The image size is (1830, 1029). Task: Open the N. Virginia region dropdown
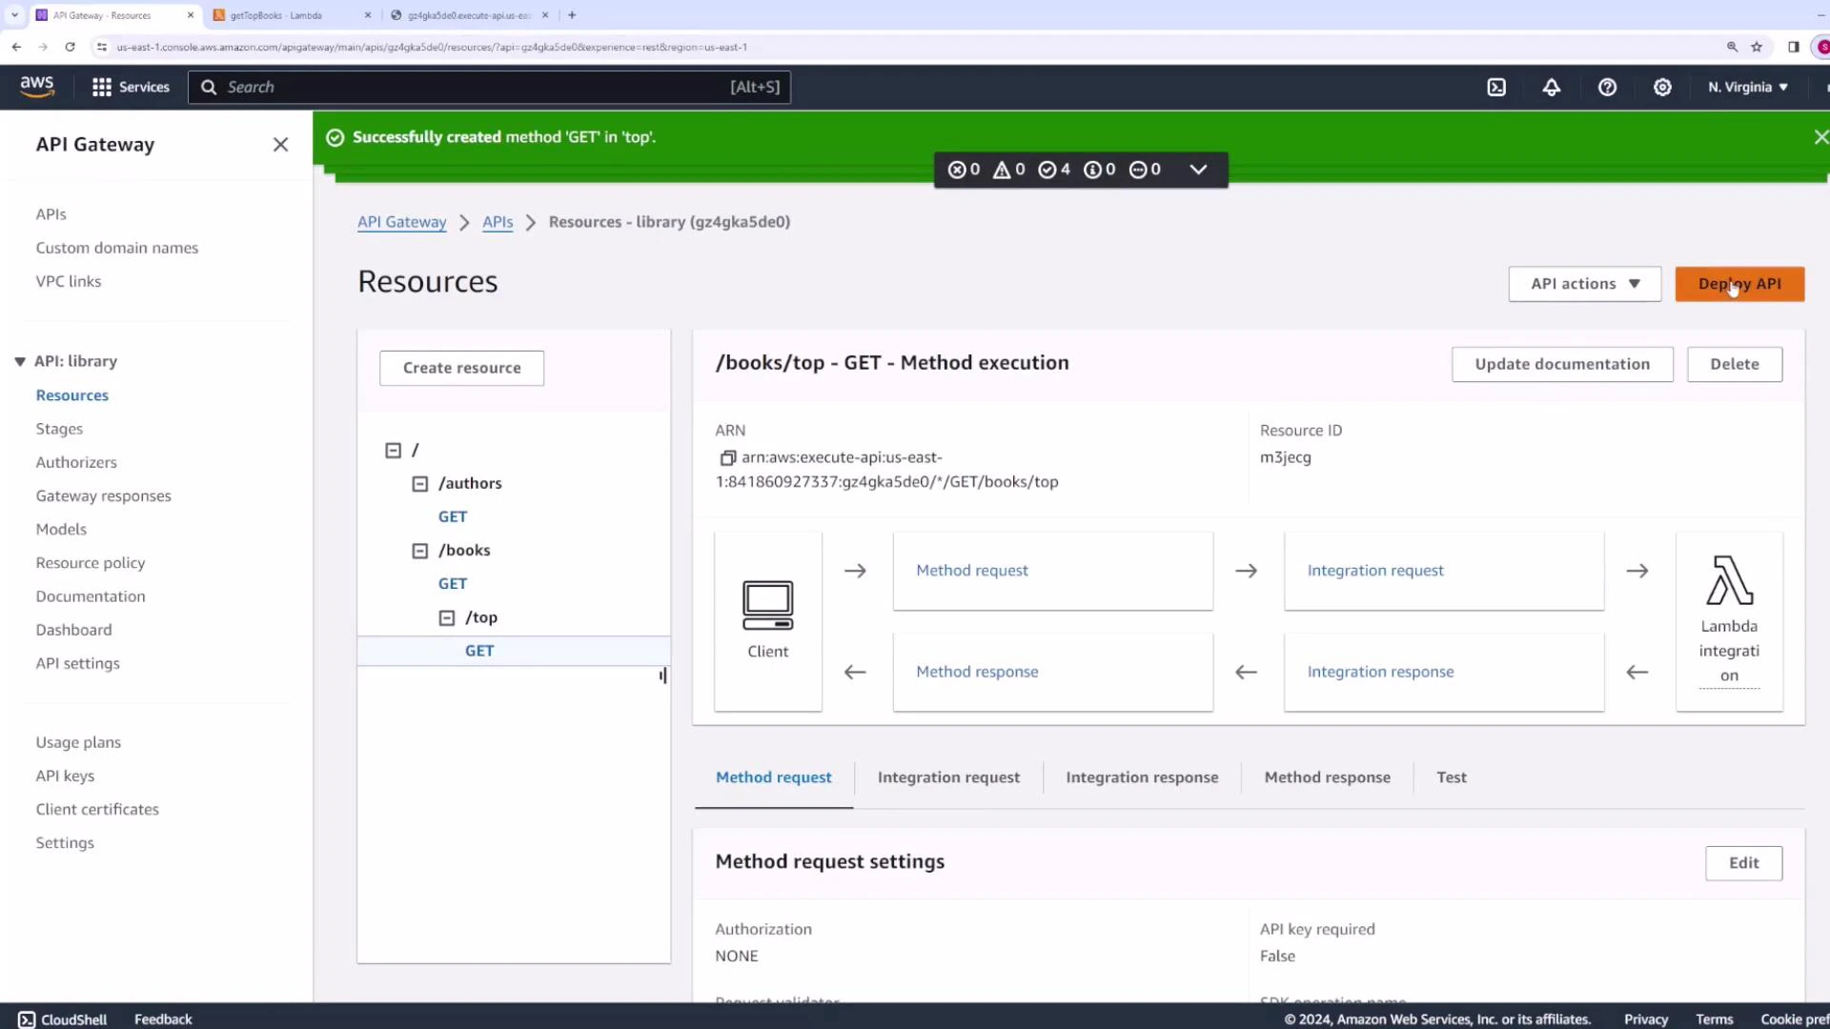[1746, 87]
